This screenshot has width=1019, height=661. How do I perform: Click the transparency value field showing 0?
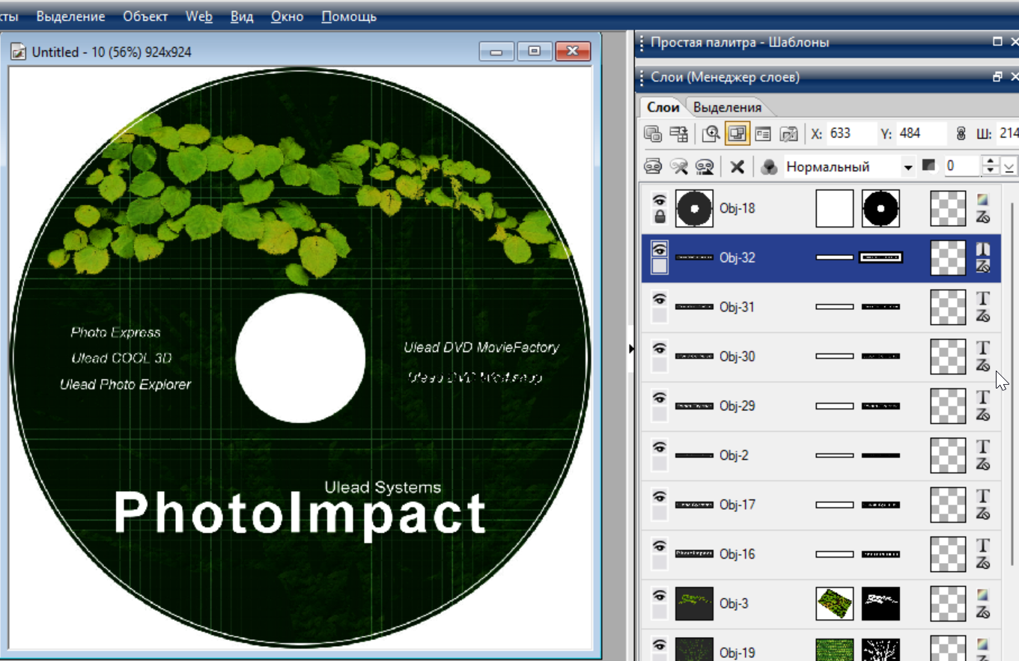click(962, 166)
